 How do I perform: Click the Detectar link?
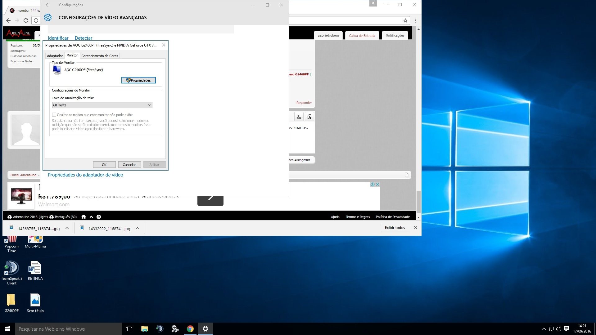click(x=84, y=38)
